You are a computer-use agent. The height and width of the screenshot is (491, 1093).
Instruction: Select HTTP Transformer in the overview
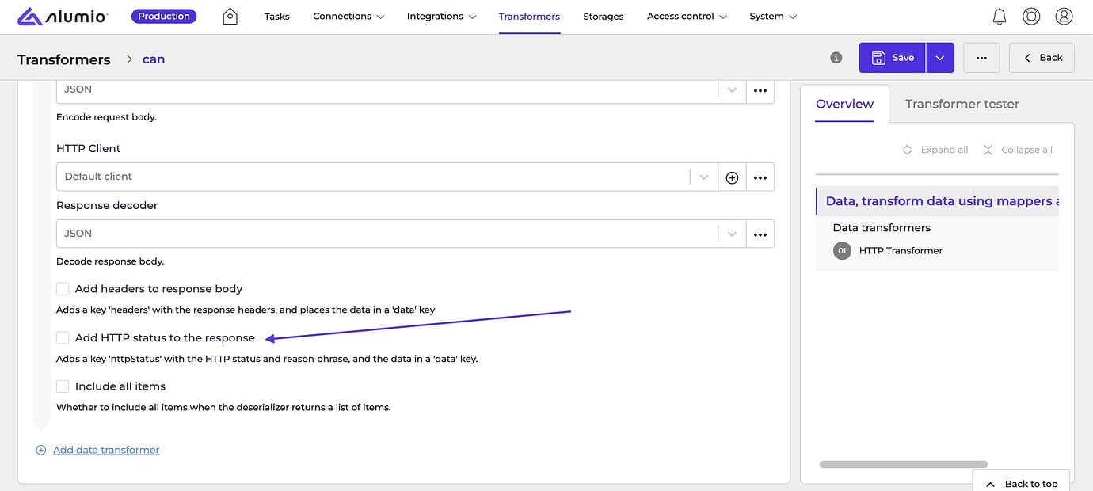(x=901, y=251)
